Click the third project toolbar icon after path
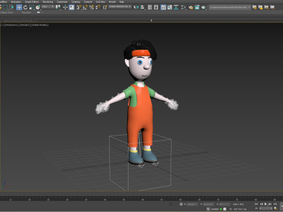283x212 pixels. (266, 7)
